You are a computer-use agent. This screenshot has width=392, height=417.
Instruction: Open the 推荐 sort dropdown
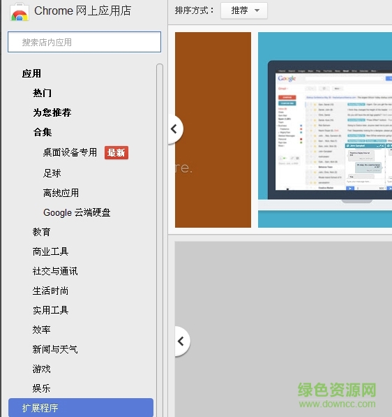pyautogui.click(x=244, y=10)
